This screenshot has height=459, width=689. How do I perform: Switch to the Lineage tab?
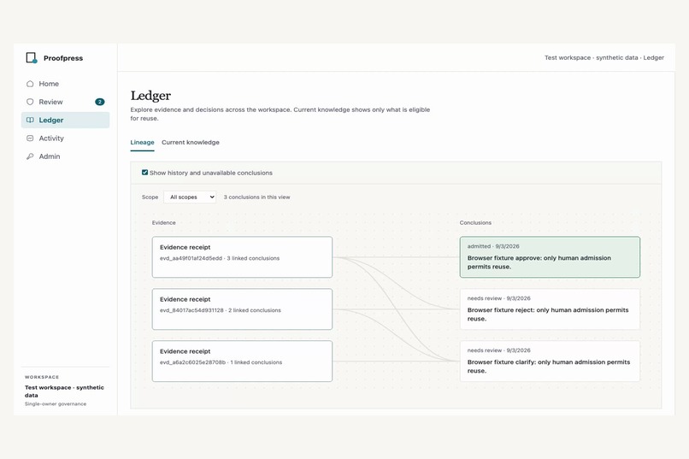click(143, 142)
